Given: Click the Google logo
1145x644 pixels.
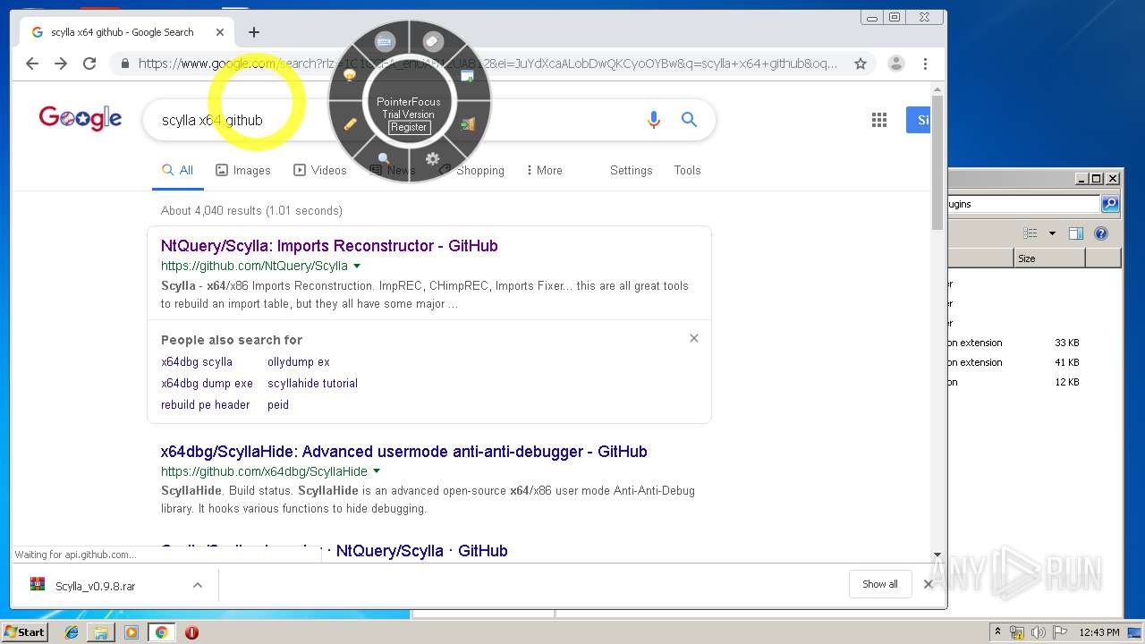Looking at the screenshot, I should click(81, 118).
